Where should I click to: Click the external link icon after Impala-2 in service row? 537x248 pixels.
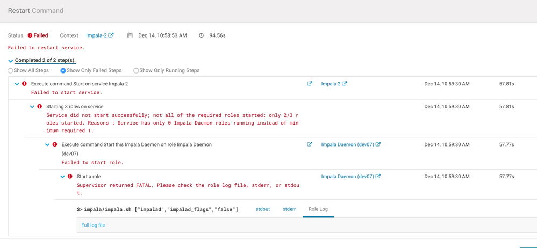tap(345, 84)
